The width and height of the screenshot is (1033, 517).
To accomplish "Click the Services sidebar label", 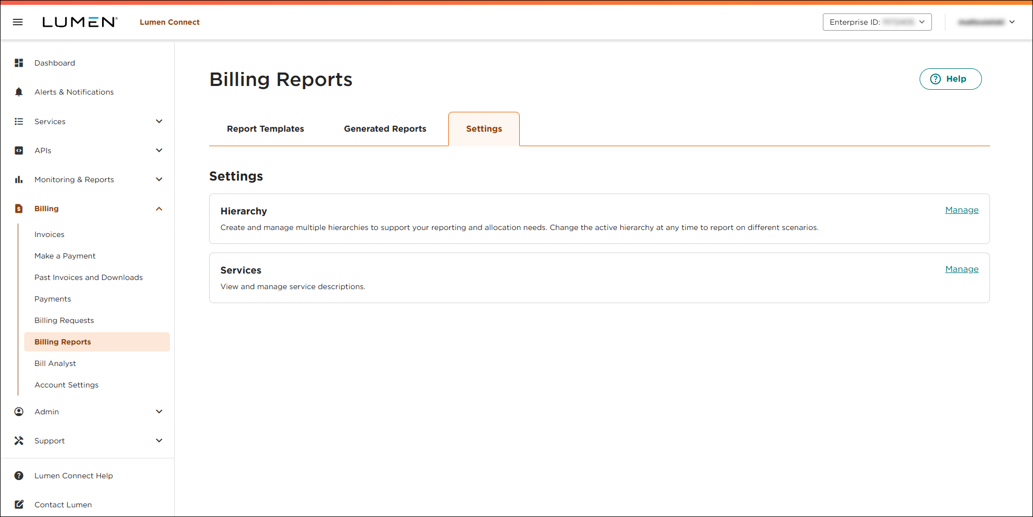I will pos(50,121).
